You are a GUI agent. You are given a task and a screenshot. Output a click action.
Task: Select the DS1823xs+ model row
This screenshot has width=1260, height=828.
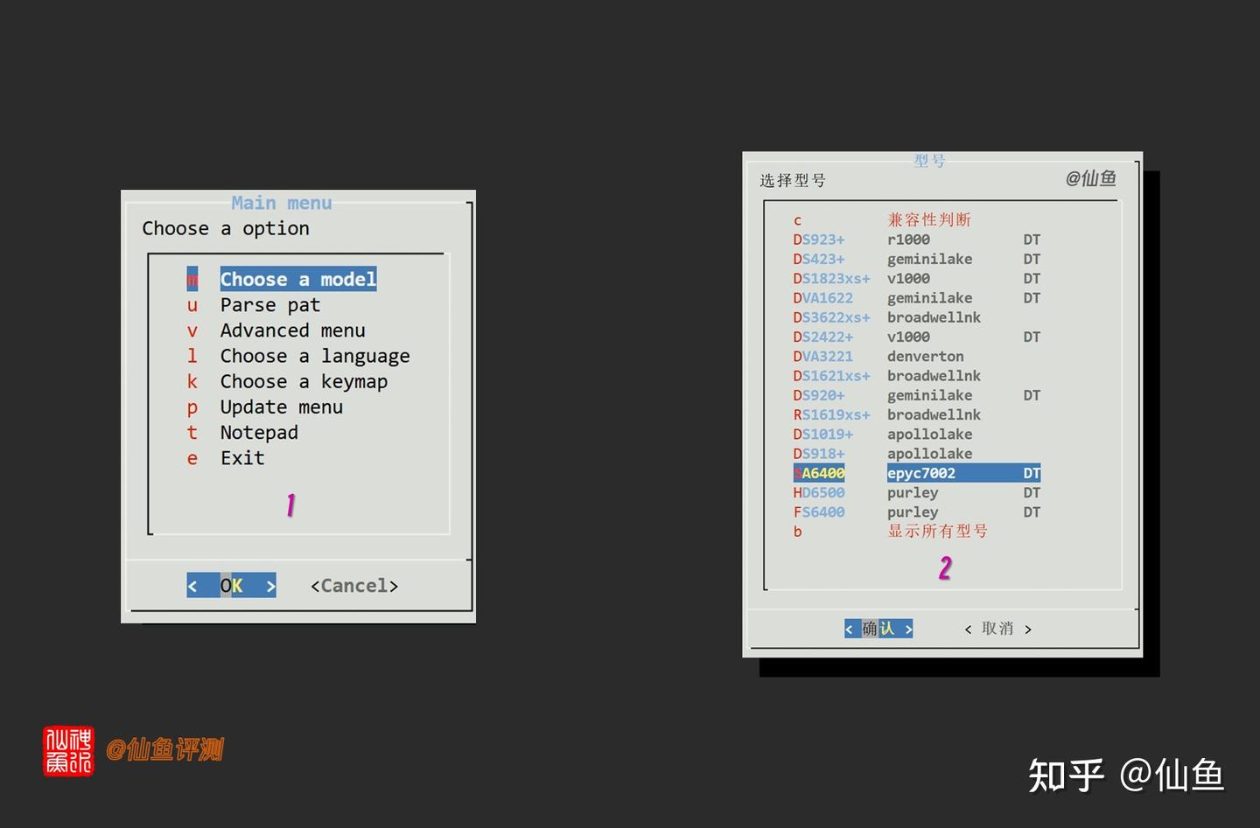coord(917,278)
